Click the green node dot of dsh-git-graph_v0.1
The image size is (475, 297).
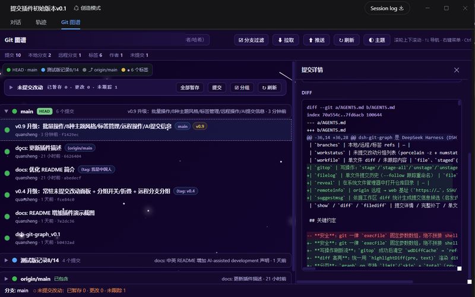click(x=7, y=238)
